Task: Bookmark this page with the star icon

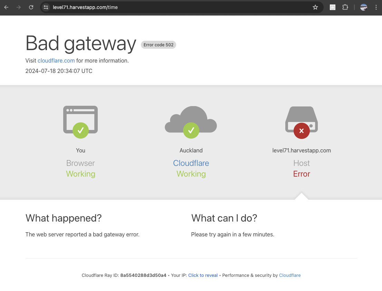Action: click(315, 7)
